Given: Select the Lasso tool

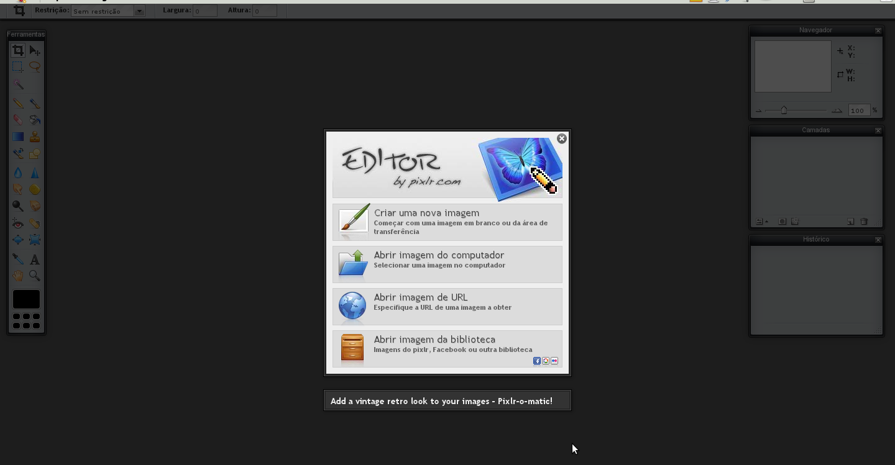Looking at the screenshot, I should click(35, 66).
